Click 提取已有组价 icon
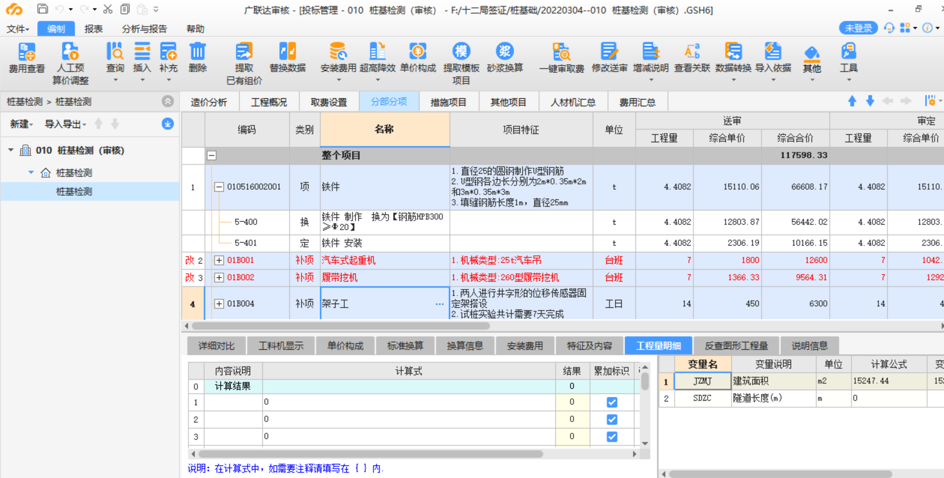 coord(244,52)
